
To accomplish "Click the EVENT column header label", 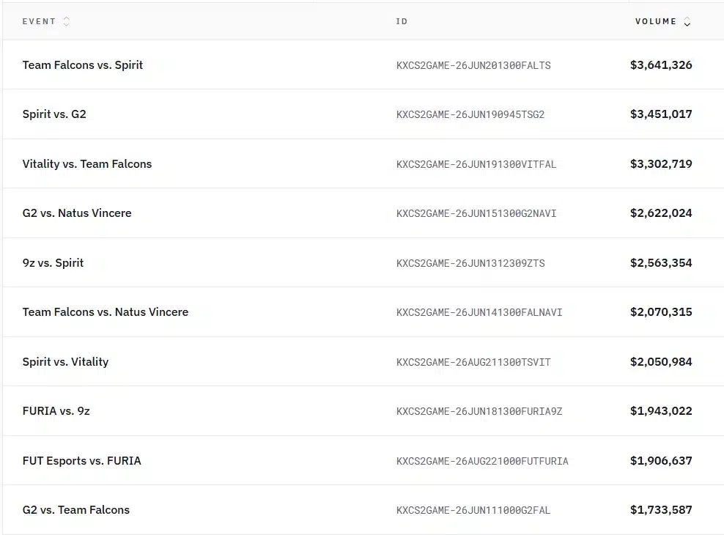I will click(39, 21).
